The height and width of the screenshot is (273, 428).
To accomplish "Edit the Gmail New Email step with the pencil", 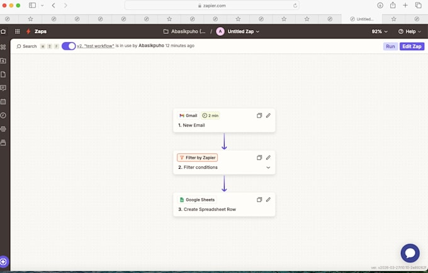I will pos(268,115).
